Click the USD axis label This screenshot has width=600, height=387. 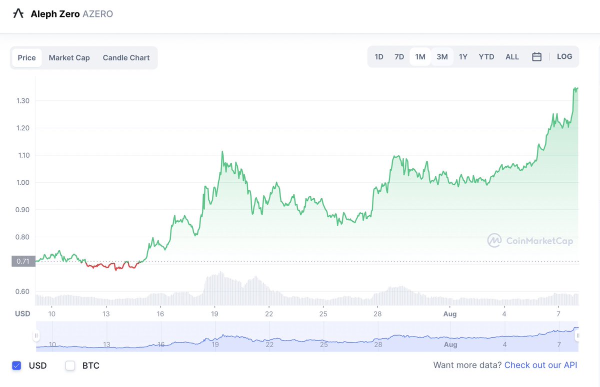click(22, 314)
